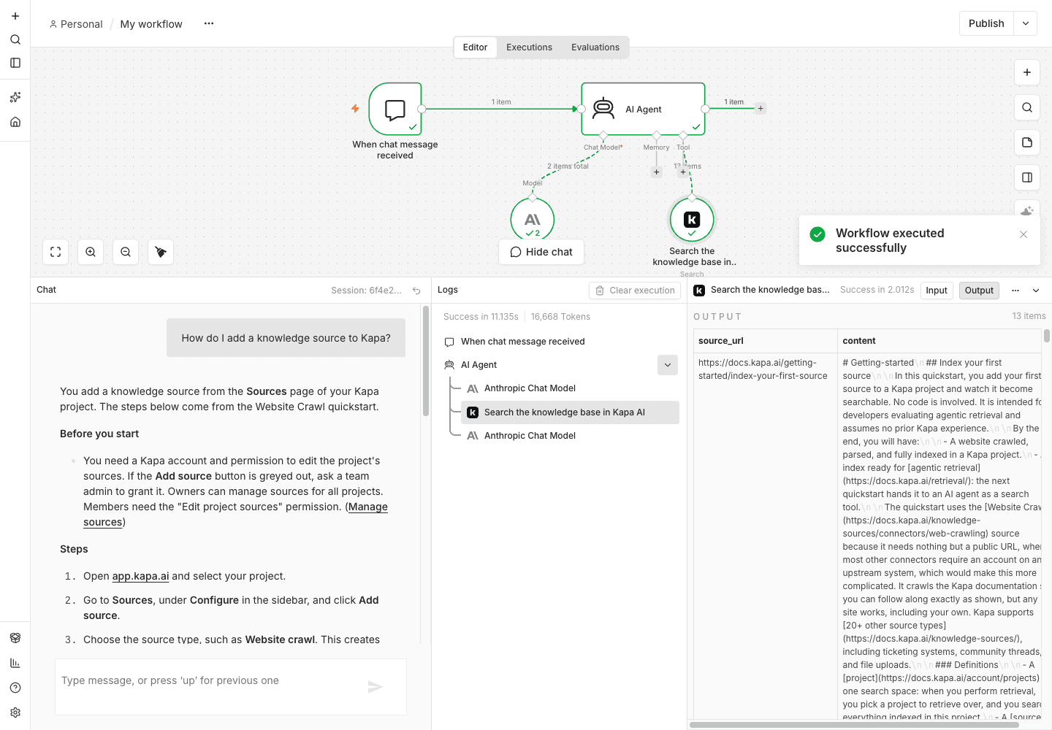Select the Kapa knowledge base node on canvas

tap(692, 219)
